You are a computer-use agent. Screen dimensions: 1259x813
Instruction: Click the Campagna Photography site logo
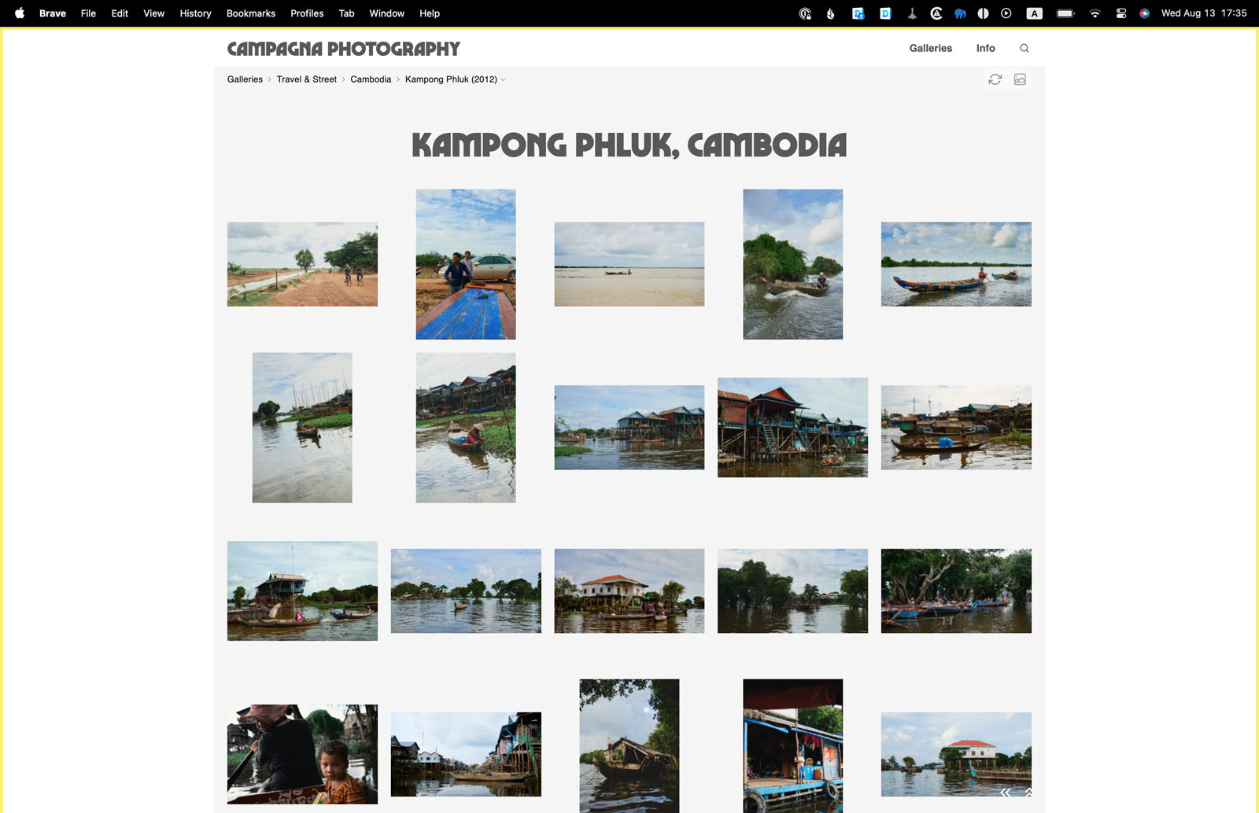tap(344, 49)
